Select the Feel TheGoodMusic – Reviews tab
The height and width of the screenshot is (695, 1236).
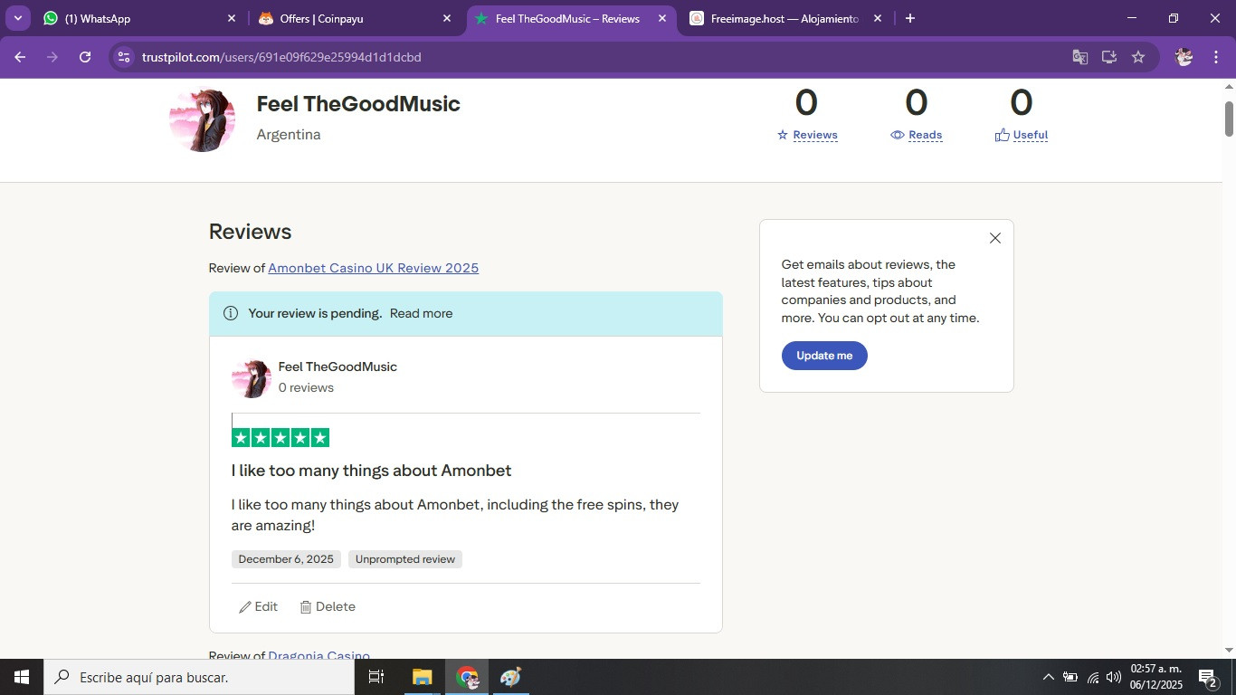click(571, 18)
